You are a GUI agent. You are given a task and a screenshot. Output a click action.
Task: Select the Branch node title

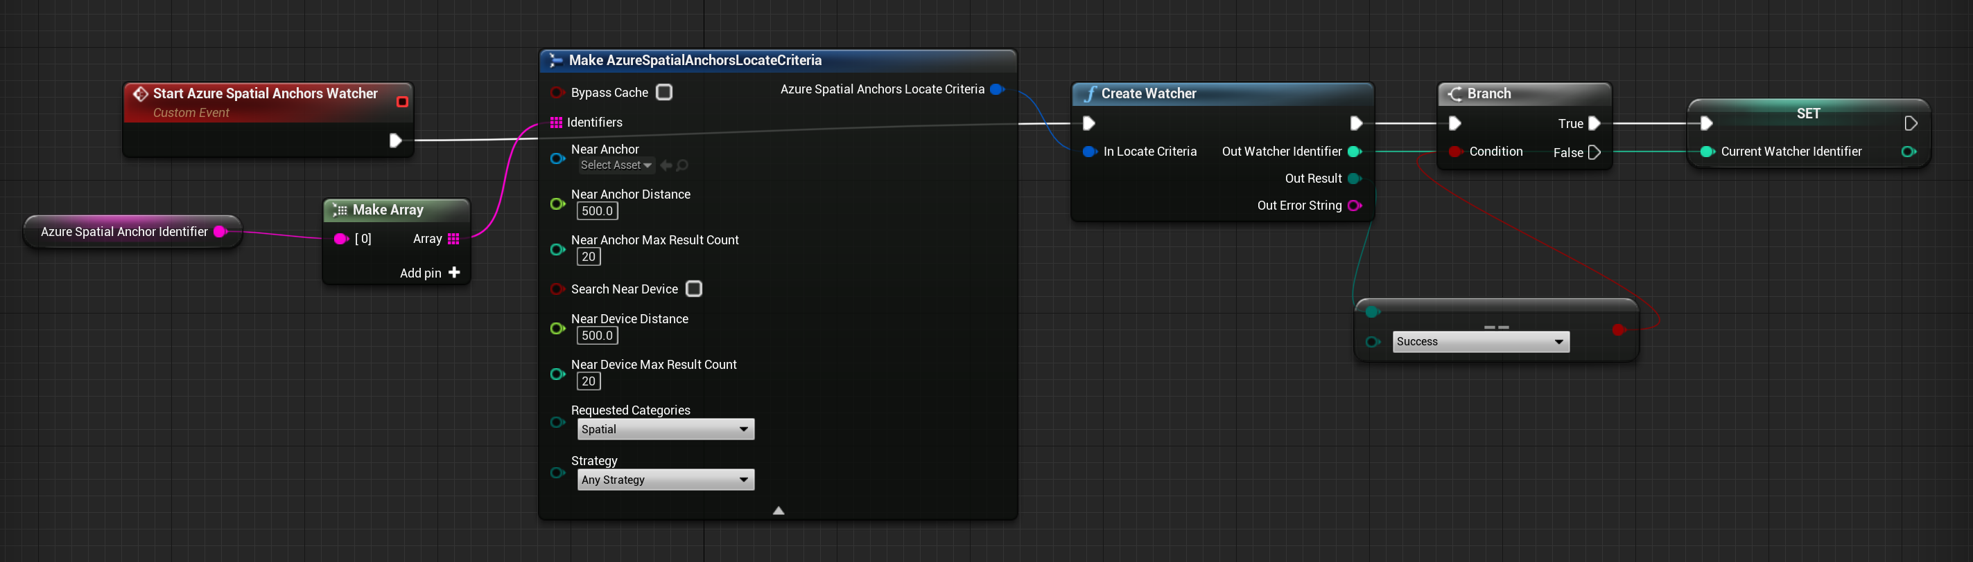point(1489,94)
